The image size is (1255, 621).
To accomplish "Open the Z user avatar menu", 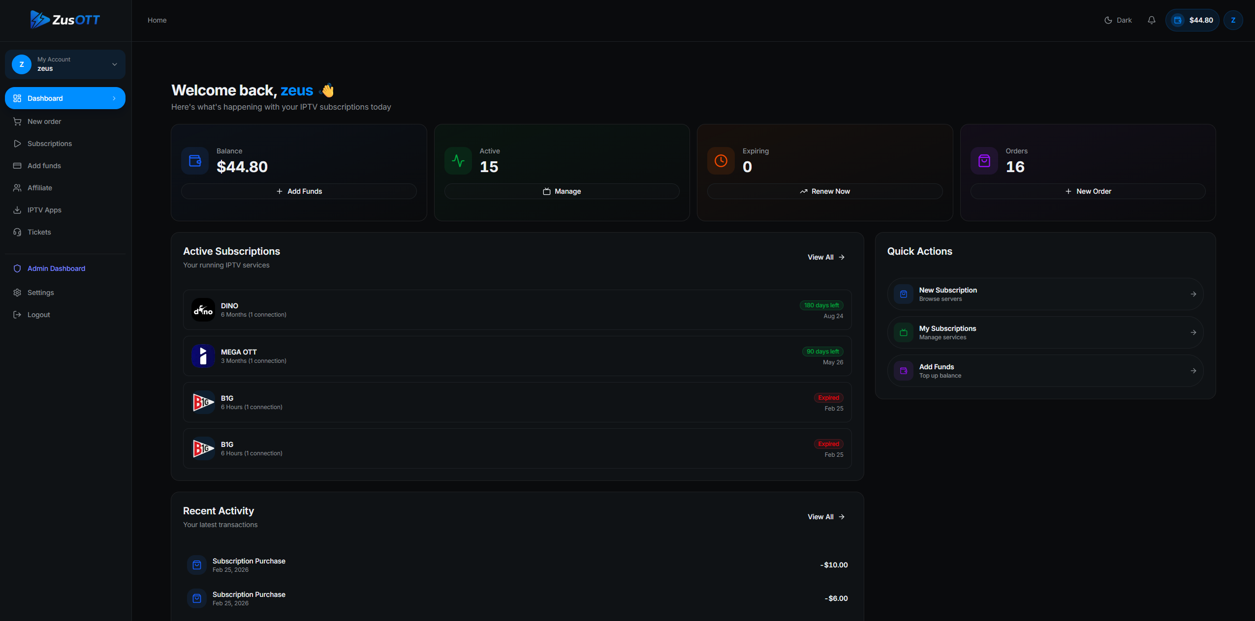I will coord(1233,20).
